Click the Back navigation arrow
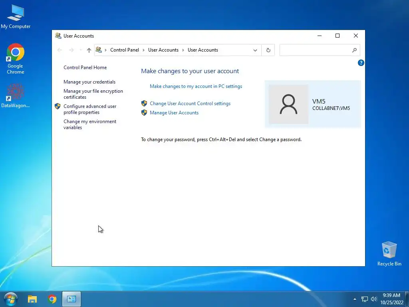 tap(60, 50)
